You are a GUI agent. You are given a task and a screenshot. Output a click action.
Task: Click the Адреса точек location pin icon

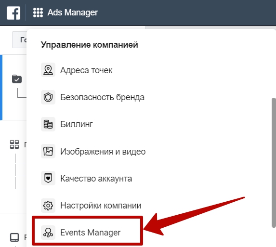(x=48, y=70)
